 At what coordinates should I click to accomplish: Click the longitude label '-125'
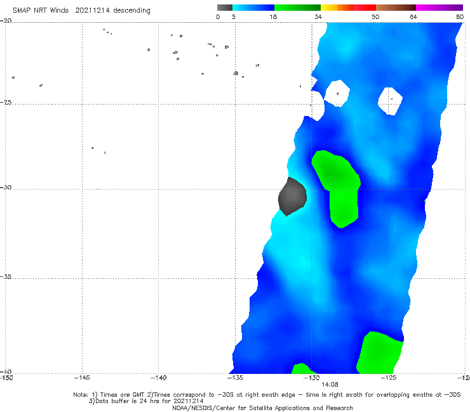pyautogui.click(x=389, y=378)
